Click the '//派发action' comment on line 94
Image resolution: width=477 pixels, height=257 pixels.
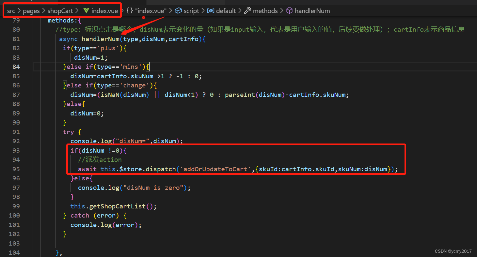[100, 159]
